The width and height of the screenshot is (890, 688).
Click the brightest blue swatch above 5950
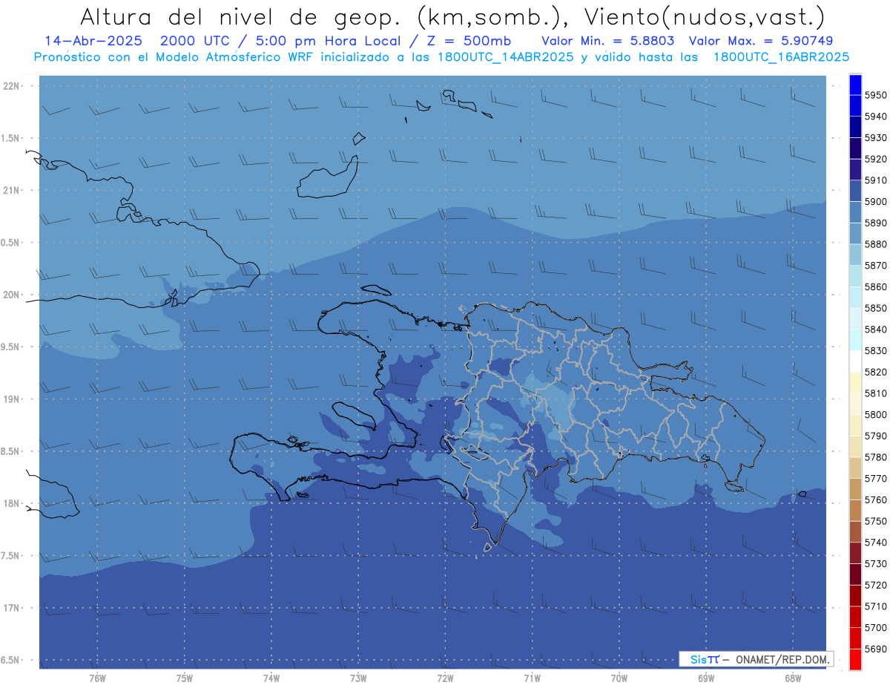click(x=855, y=85)
